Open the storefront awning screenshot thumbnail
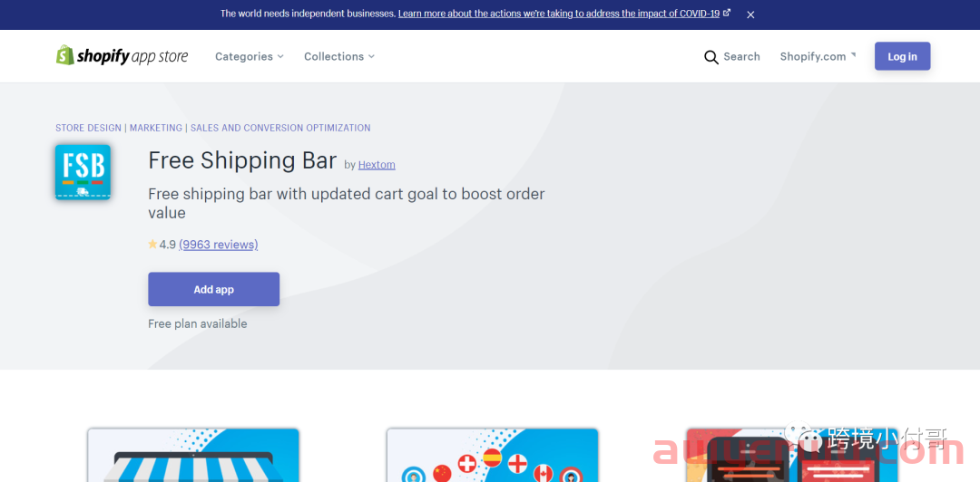Screen dimensions: 980x482 (193, 455)
